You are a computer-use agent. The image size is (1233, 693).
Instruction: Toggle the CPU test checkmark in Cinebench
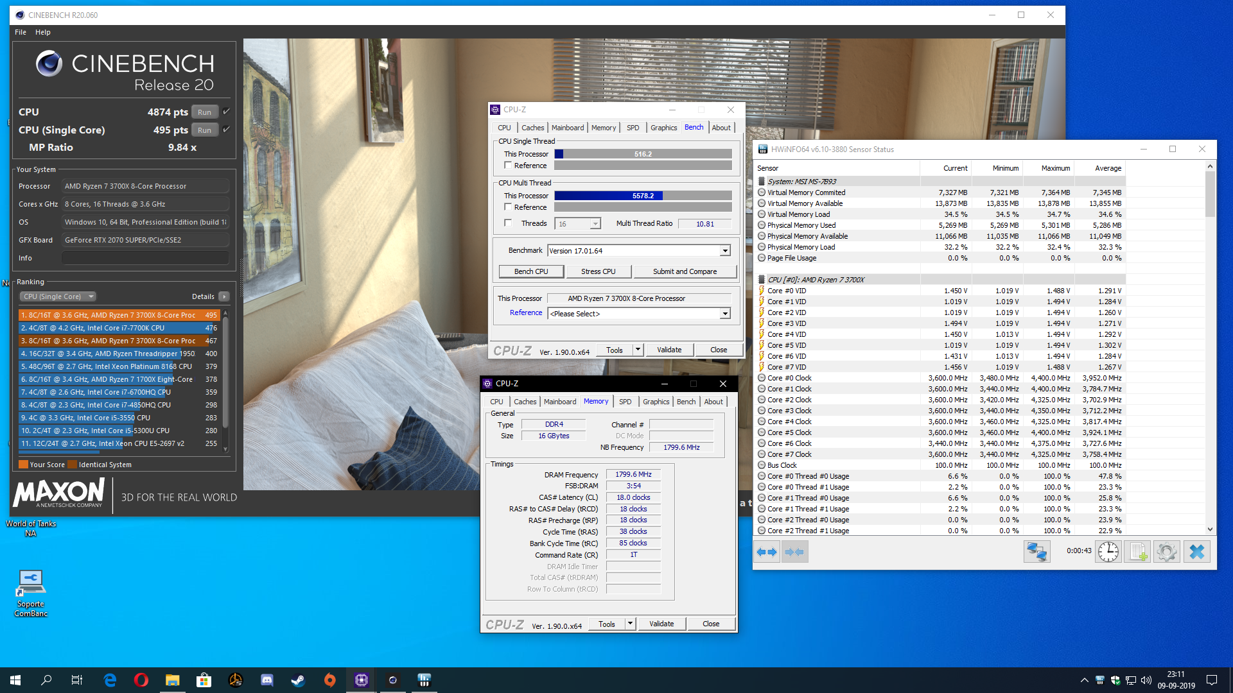[226, 112]
